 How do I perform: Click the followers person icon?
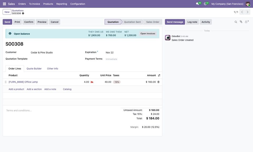(246, 22)
